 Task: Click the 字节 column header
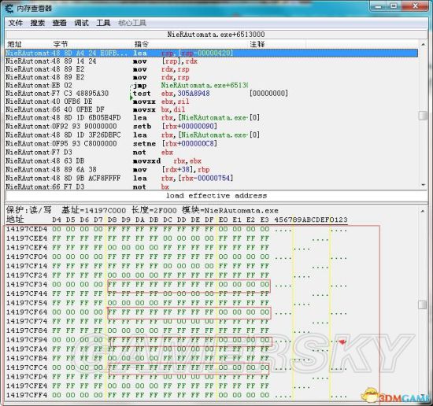(61, 44)
